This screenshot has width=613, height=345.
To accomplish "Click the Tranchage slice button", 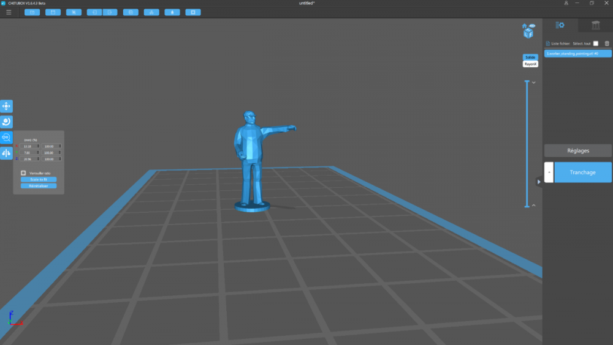I will tap(582, 172).
